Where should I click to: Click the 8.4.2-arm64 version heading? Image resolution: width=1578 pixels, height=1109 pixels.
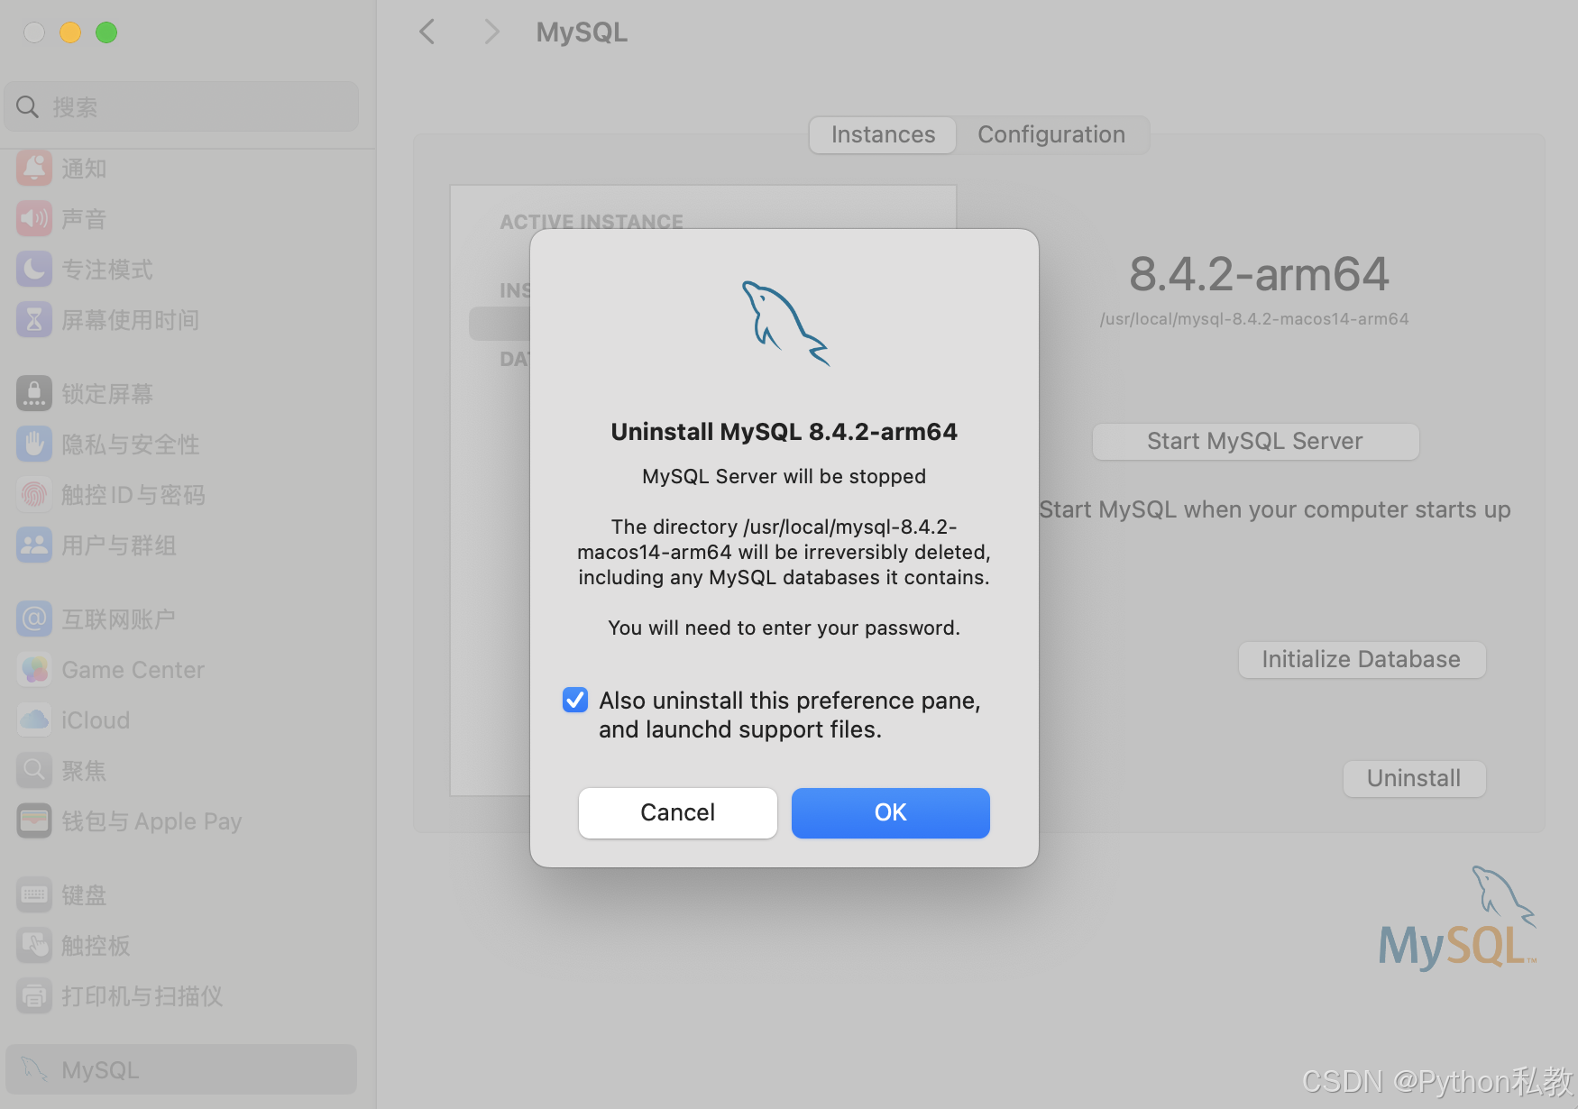pos(1259,274)
